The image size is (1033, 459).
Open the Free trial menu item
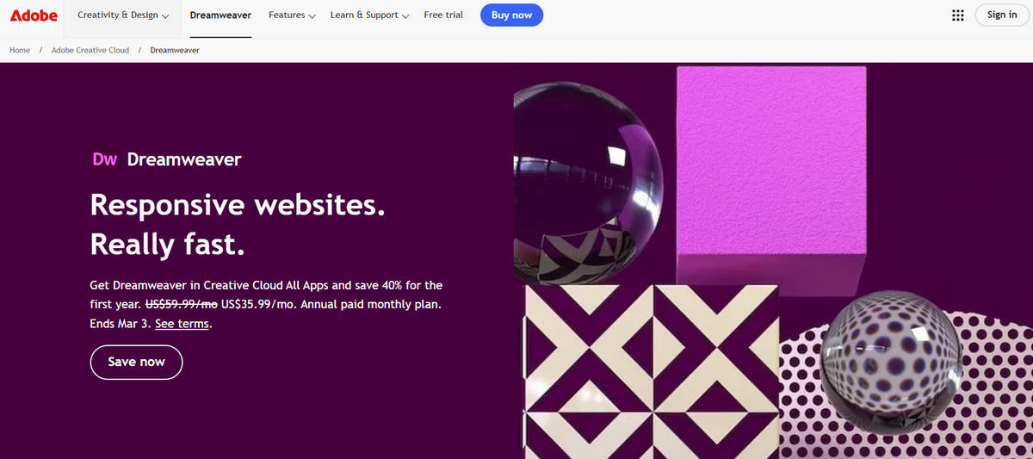(x=444, y=16)
